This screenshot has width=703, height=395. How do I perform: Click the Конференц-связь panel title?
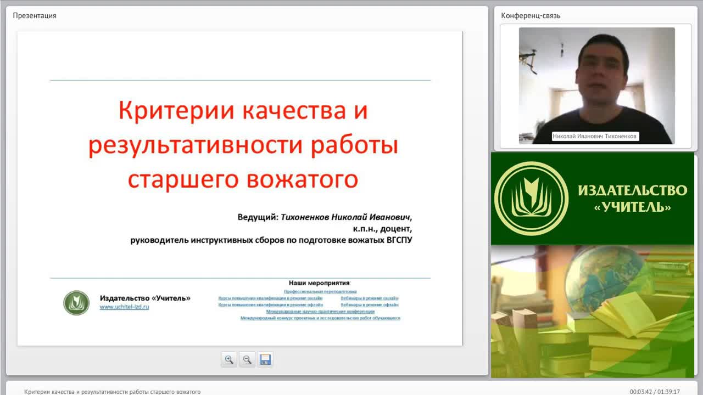coord(531,15)
